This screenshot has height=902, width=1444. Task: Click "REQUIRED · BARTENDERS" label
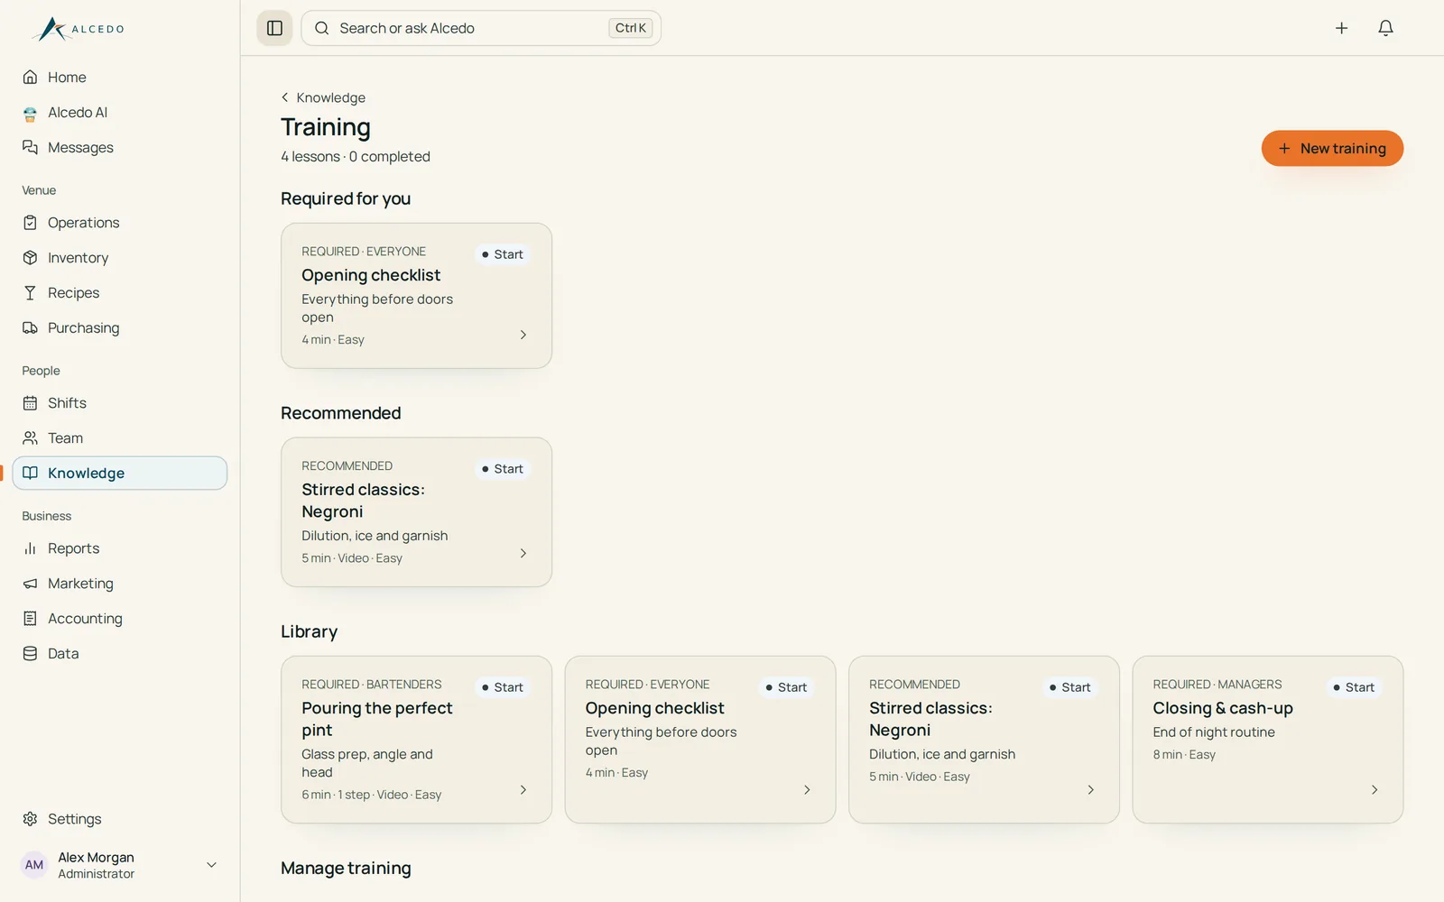372,685
